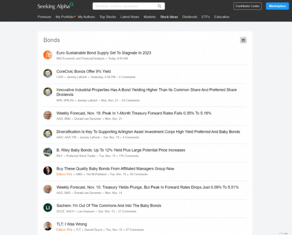Click avatar beside Arlington Asset diversification article

tap(48, 133)
